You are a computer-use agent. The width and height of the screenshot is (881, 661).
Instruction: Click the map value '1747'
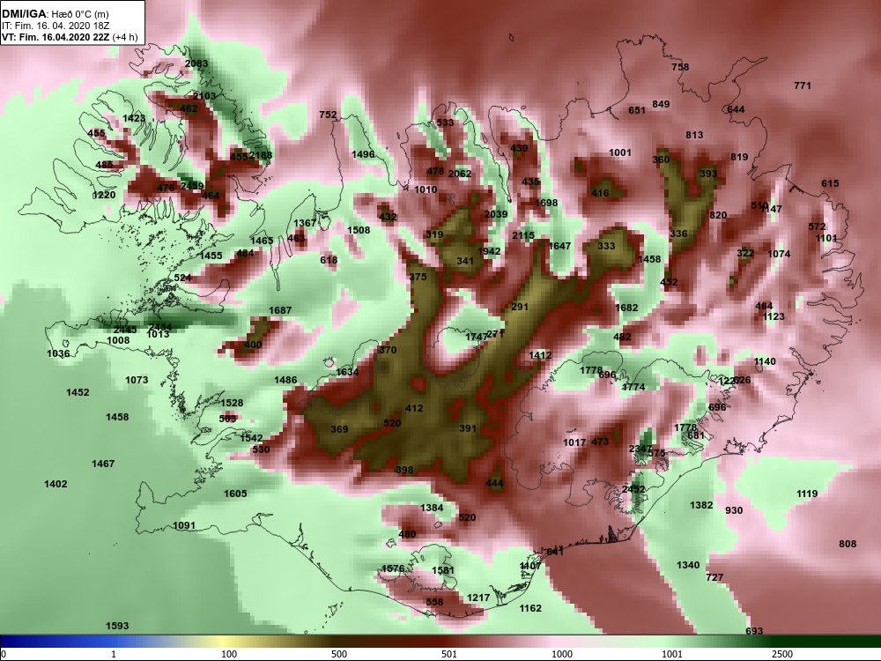coord(477,337)
